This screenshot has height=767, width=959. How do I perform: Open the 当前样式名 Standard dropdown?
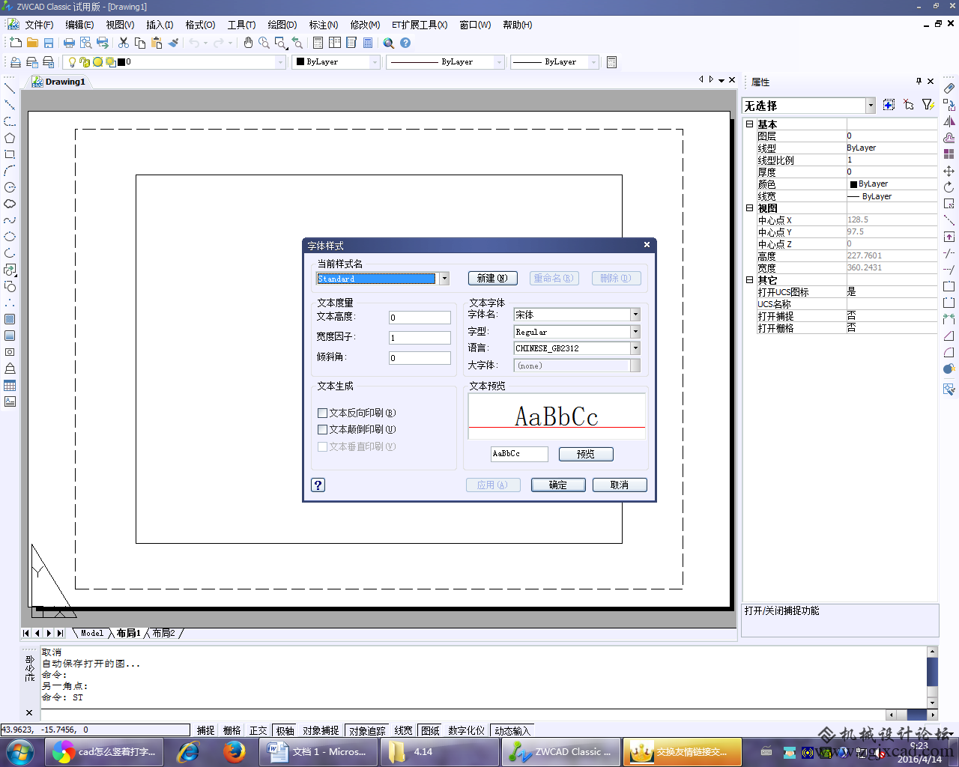pyautogui.click(x=444, y=279)
